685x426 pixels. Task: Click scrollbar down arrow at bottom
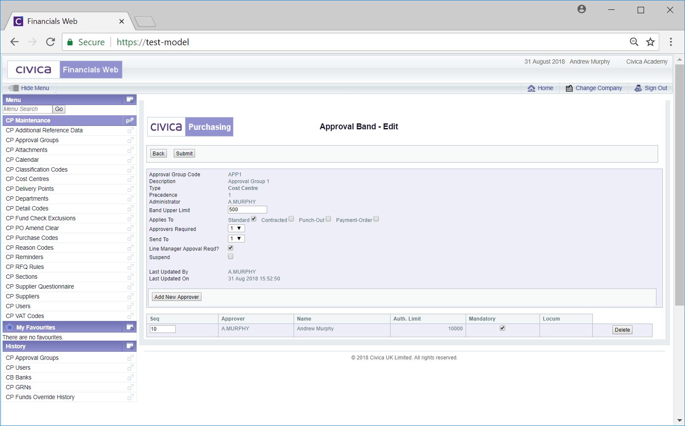point(679,420)
